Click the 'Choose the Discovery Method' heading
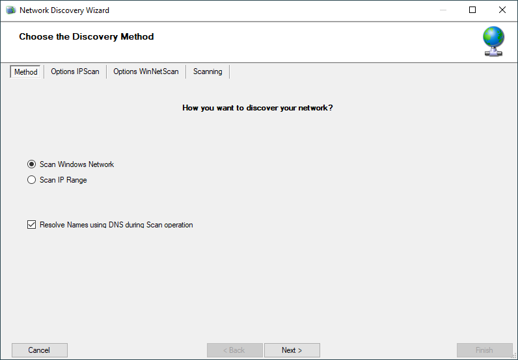 (x=87, y=37)
